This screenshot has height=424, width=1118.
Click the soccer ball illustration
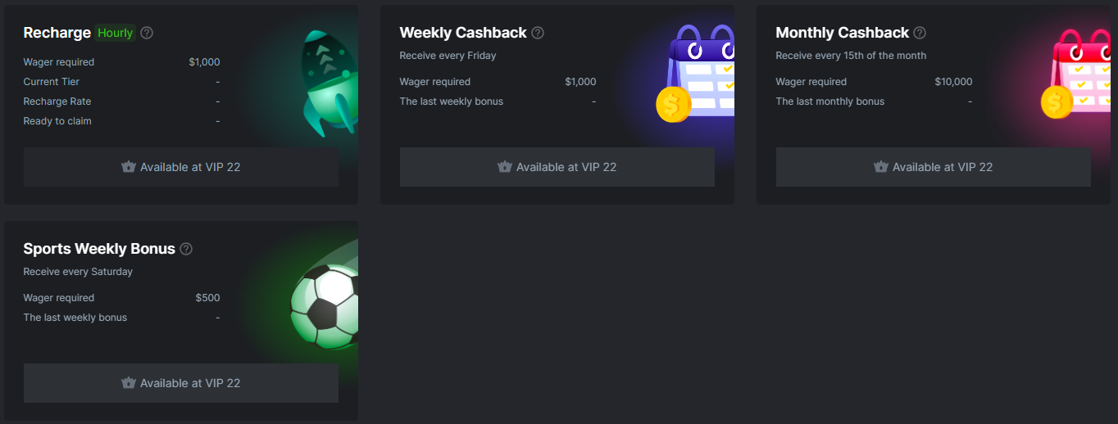click(325, 305)
